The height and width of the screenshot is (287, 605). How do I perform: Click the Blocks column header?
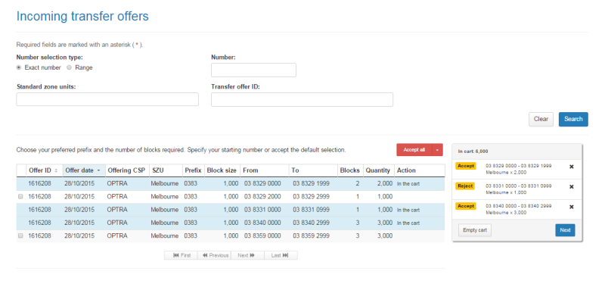[x=350, y=170]
